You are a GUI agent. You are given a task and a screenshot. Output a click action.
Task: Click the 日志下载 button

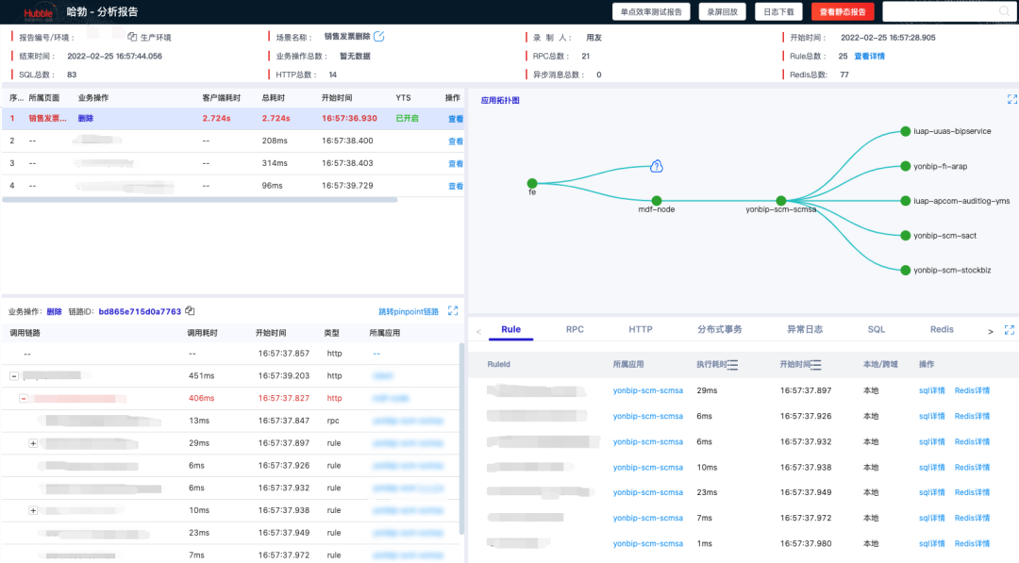[x=778, y=11]
